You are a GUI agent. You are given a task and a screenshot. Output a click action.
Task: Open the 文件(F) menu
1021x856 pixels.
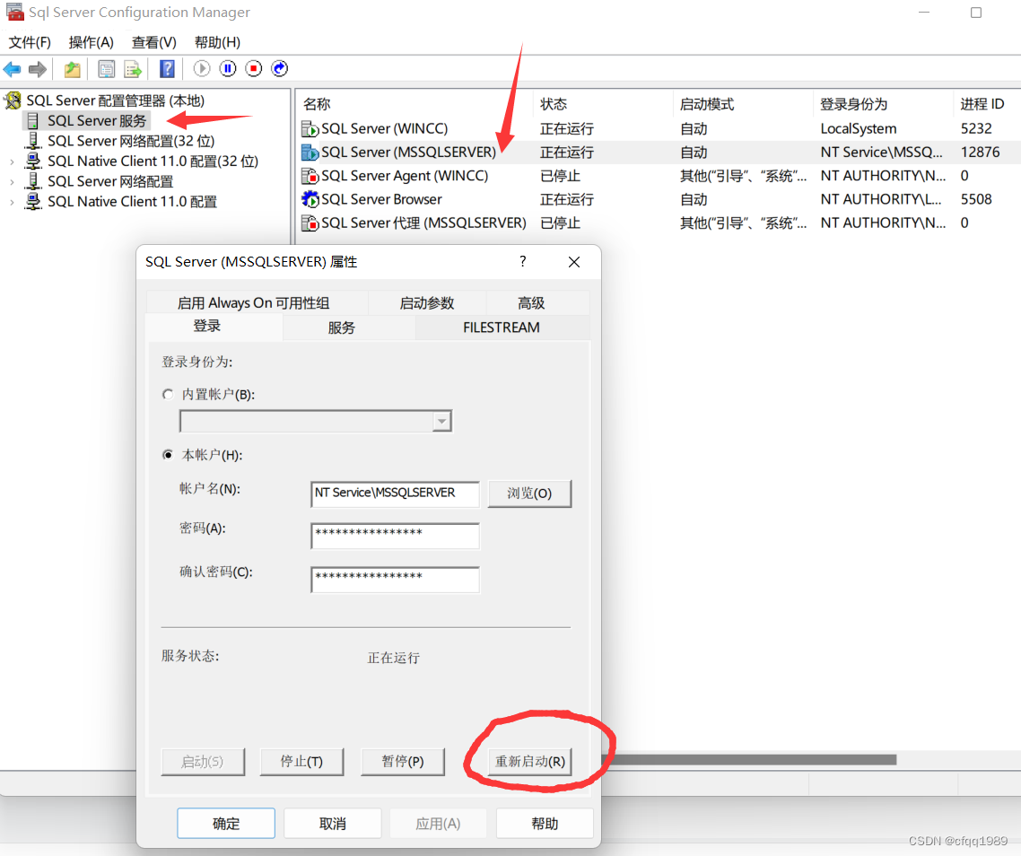coord(30,42)
